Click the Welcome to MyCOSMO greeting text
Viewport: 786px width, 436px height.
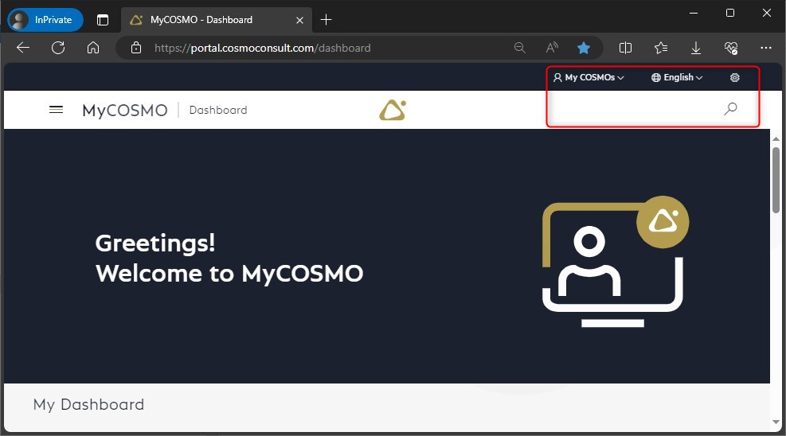click(x=229, y=274)
